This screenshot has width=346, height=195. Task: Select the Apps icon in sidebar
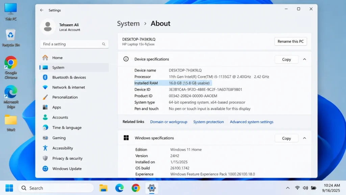tap(45, 107)
